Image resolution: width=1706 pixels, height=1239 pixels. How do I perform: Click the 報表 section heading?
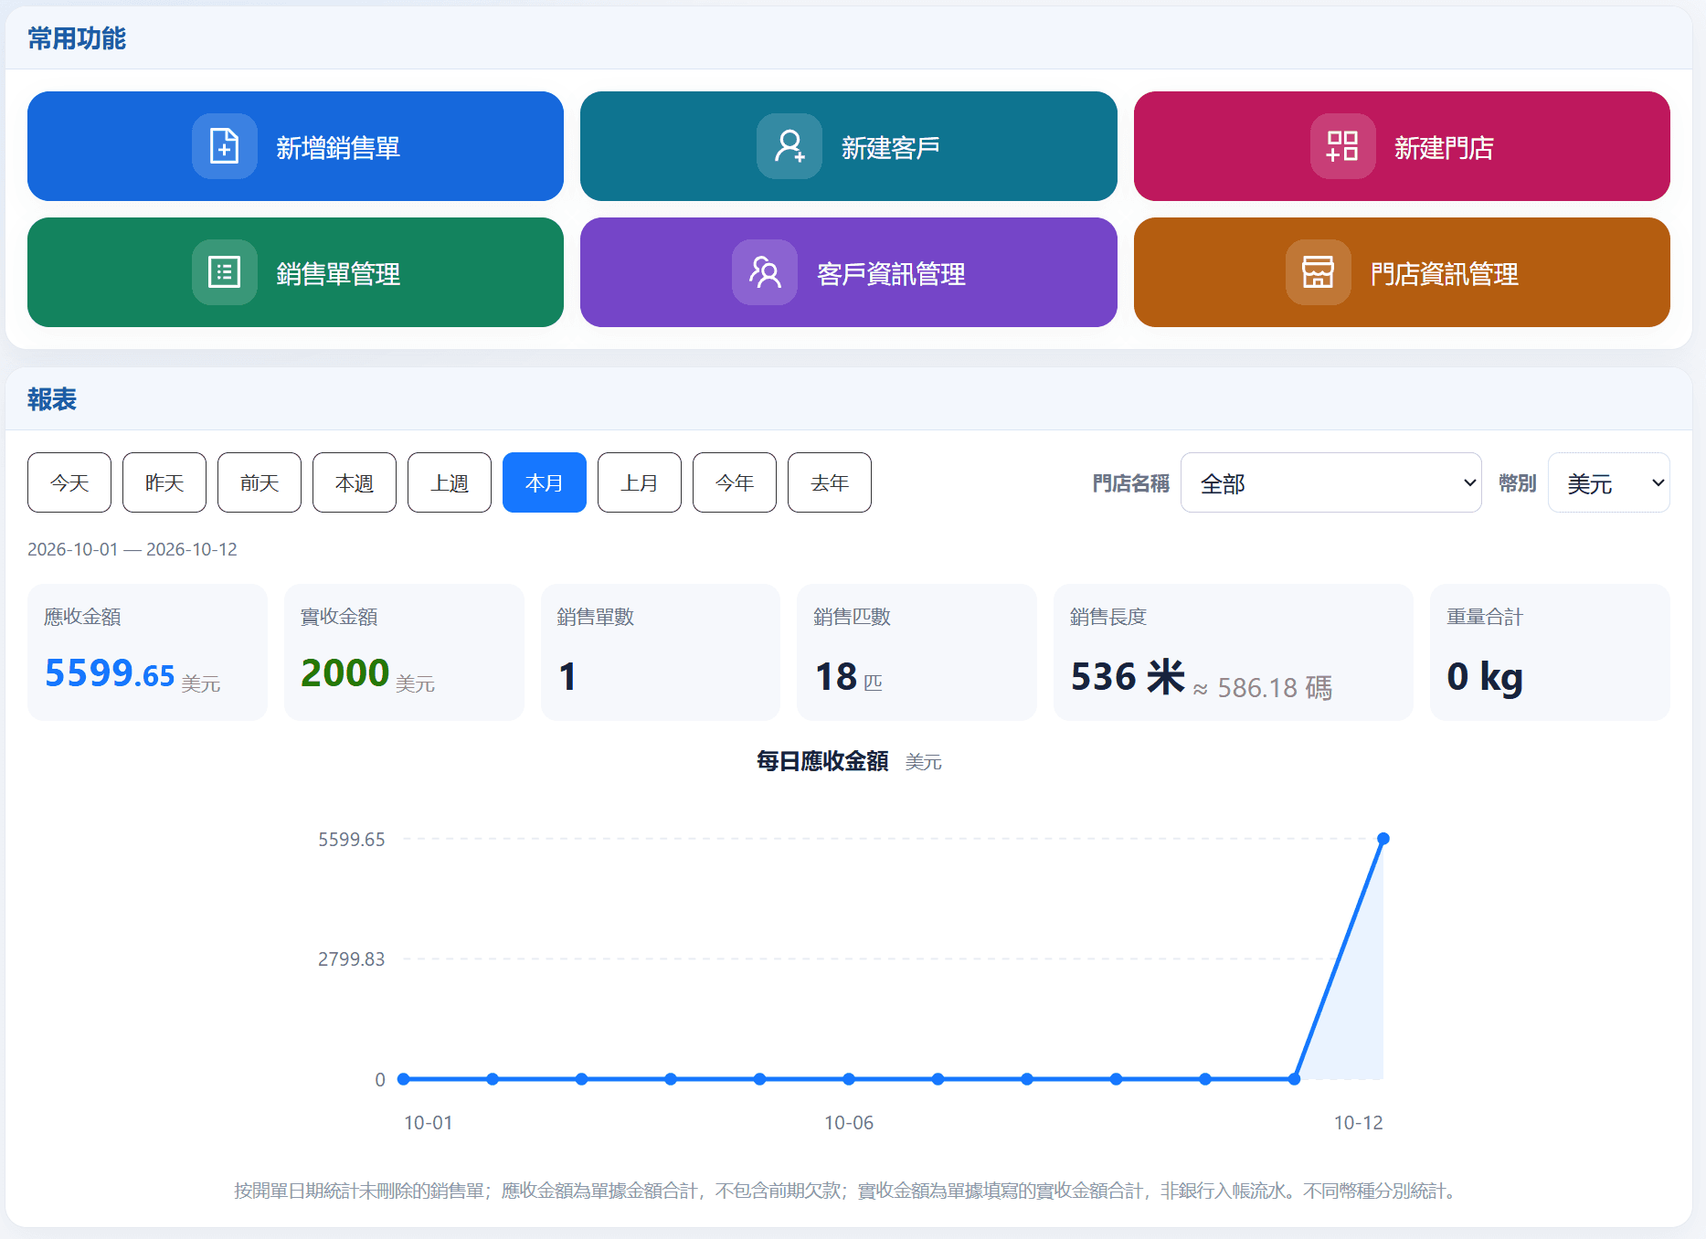tap(52, 399)
